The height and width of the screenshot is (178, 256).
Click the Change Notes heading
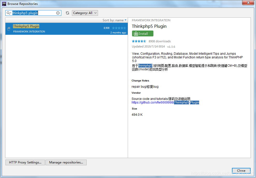(x=140, y=80)
